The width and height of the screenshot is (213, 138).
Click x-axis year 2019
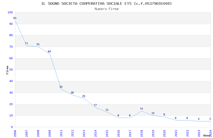(153, 133)
